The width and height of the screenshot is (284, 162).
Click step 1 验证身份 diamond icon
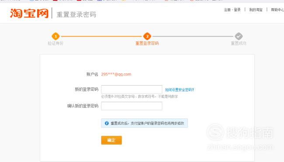point(55,36)
